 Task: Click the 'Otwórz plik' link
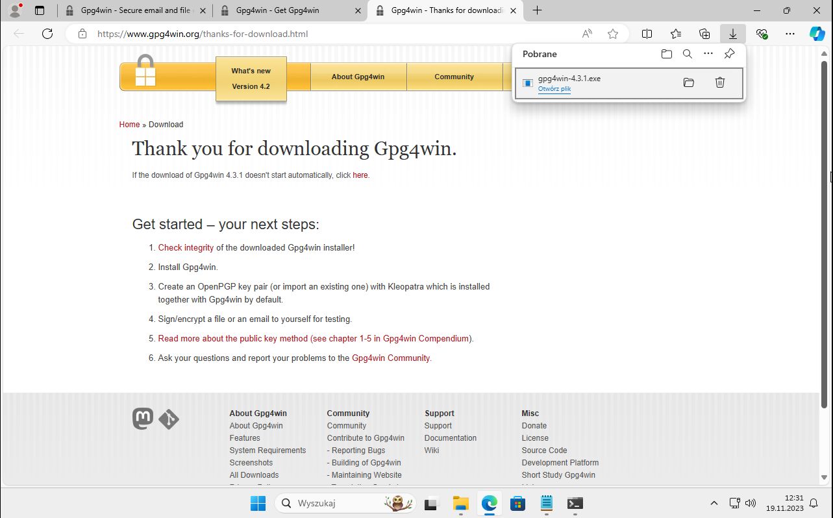point(554,89)
